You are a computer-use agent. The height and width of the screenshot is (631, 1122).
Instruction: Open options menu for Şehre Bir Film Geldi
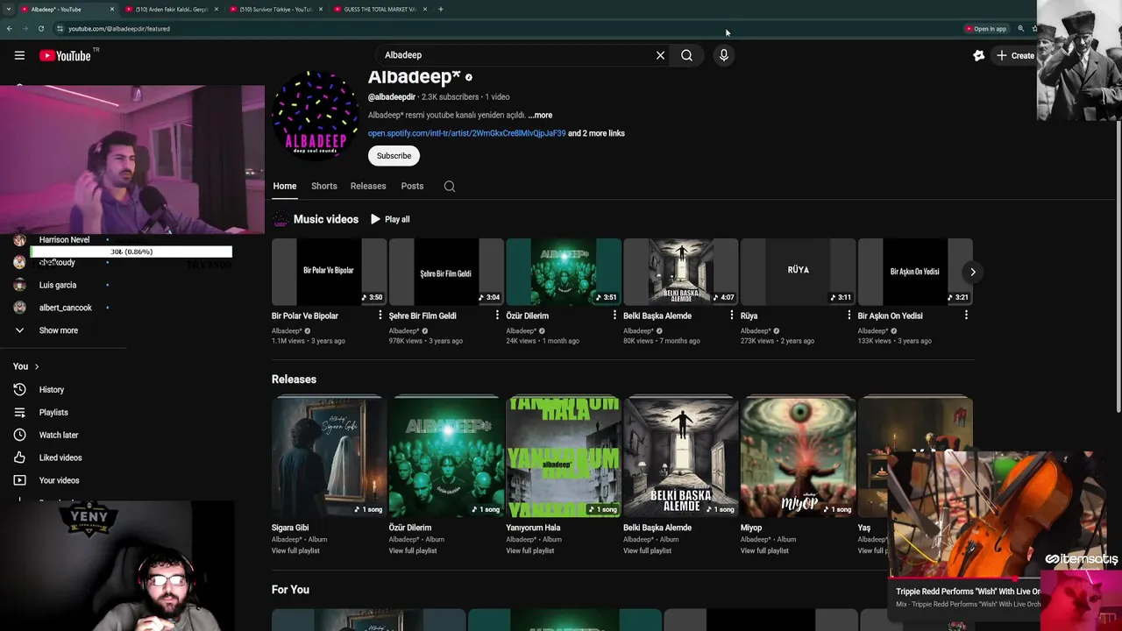[x=497, y=315]
